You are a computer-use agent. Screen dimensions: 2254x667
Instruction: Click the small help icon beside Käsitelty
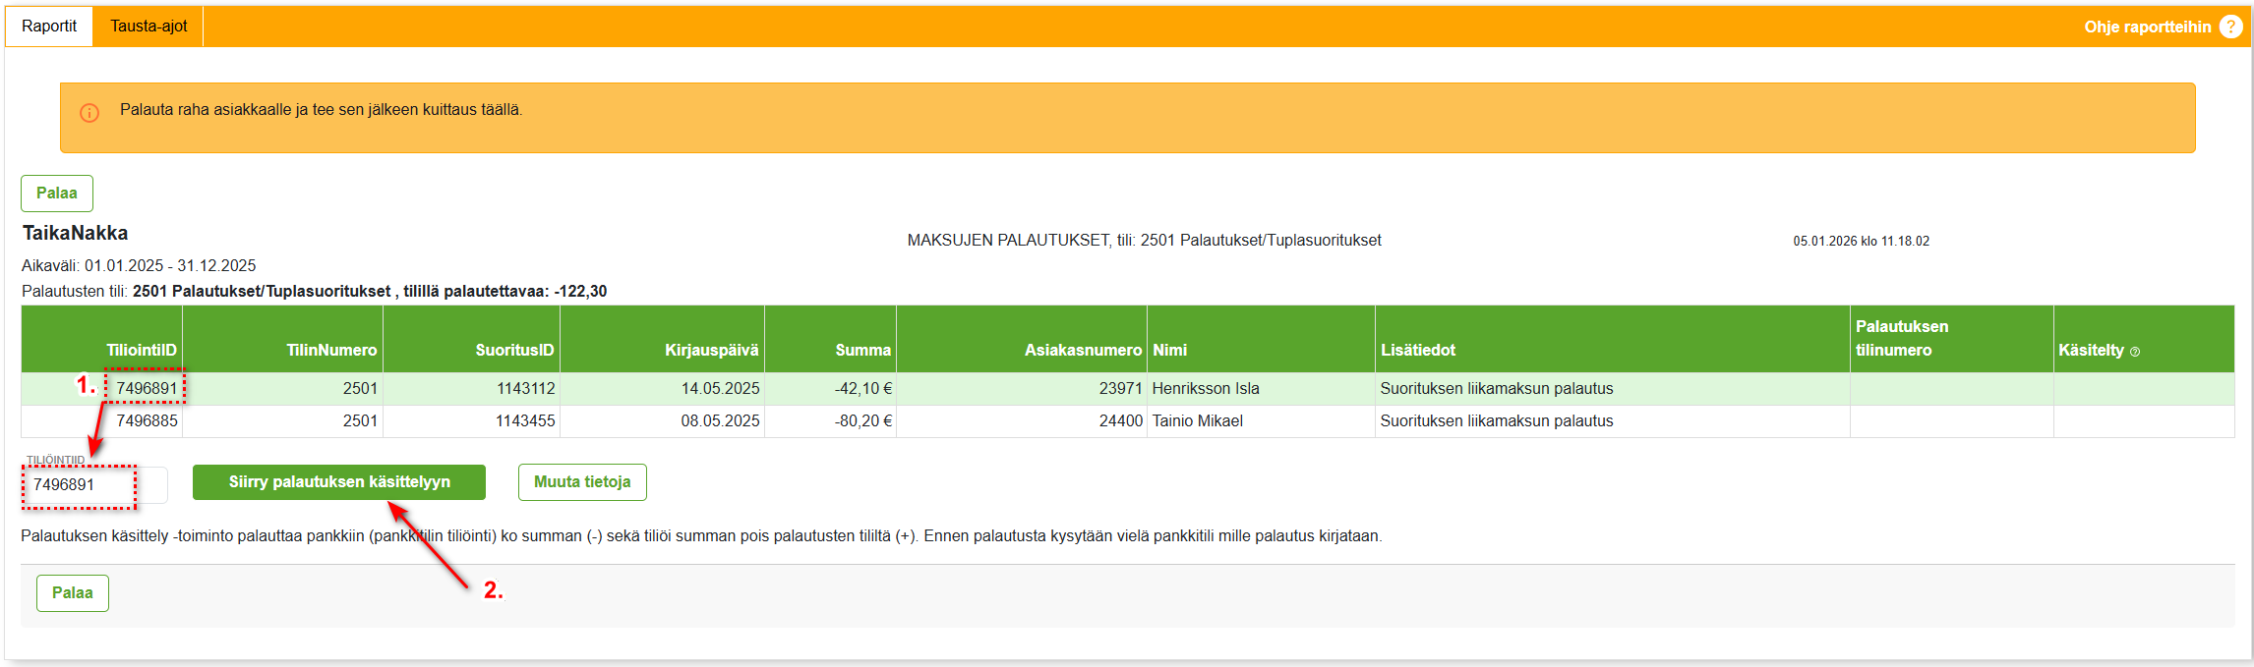(x=2135, y=352)
